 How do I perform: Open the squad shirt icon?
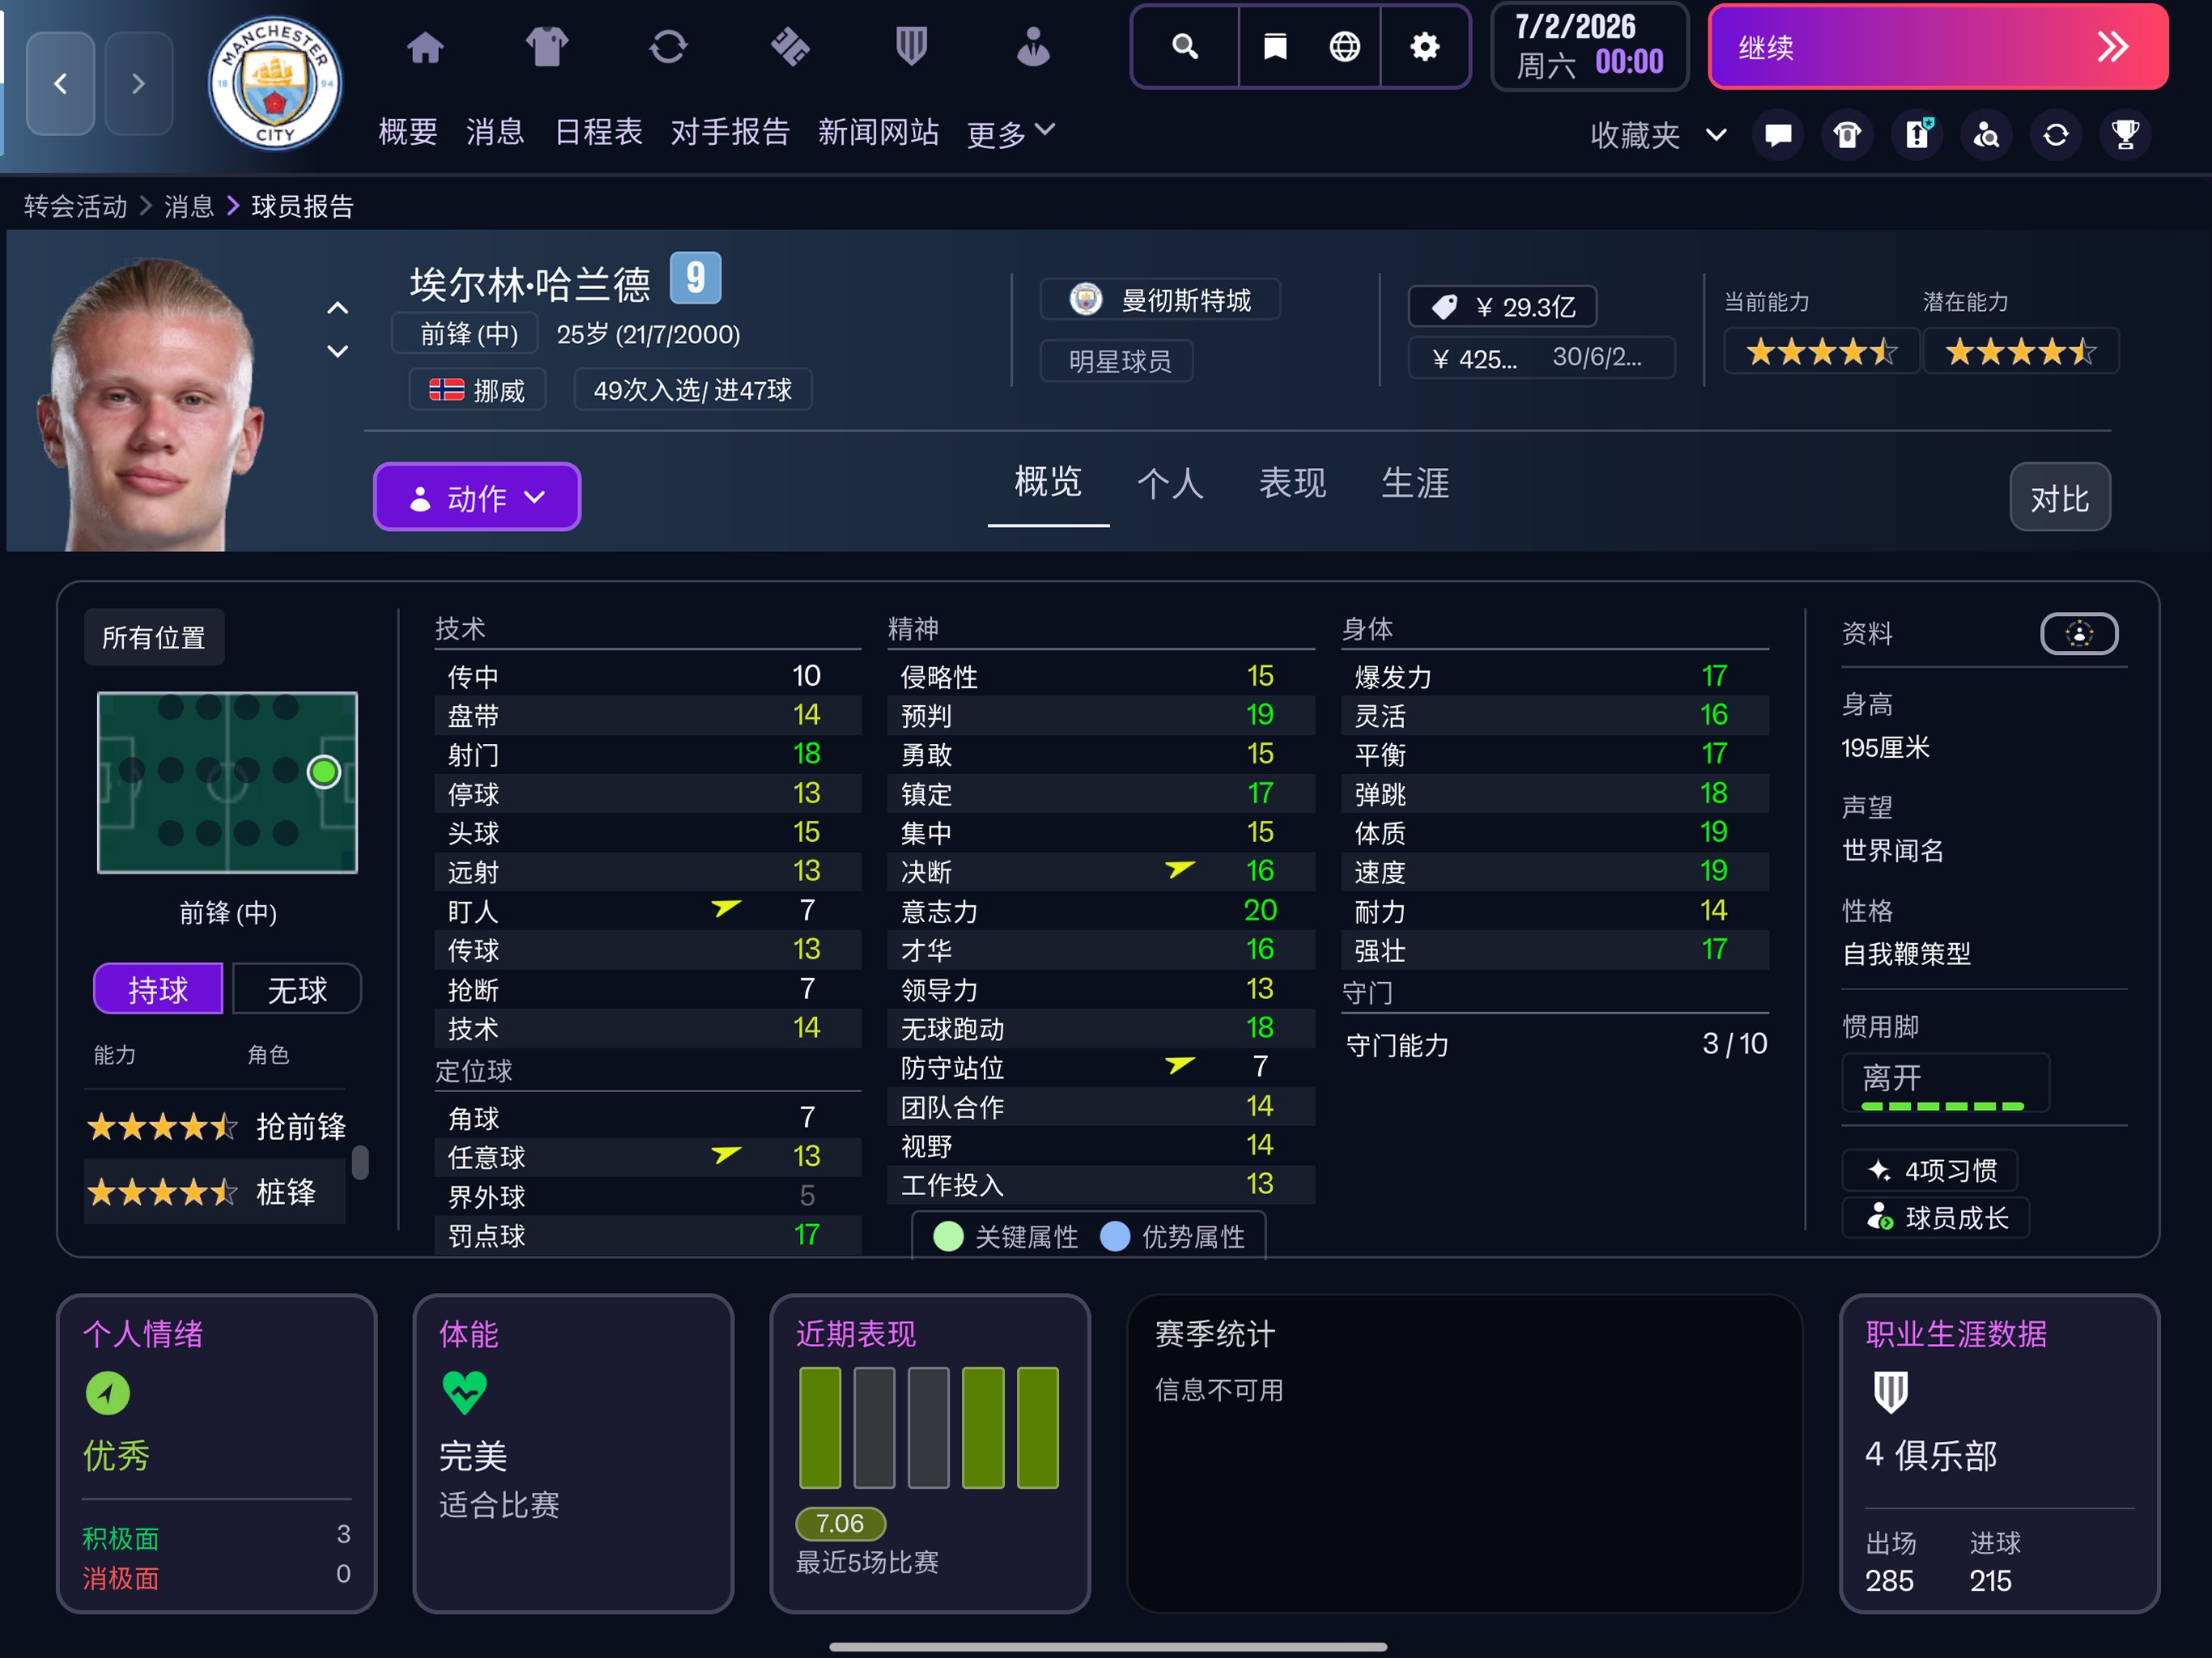(546, 46)
